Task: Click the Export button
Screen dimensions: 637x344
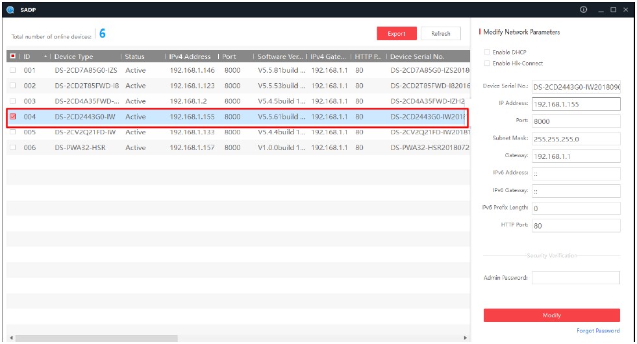Action: coord(396,34)
